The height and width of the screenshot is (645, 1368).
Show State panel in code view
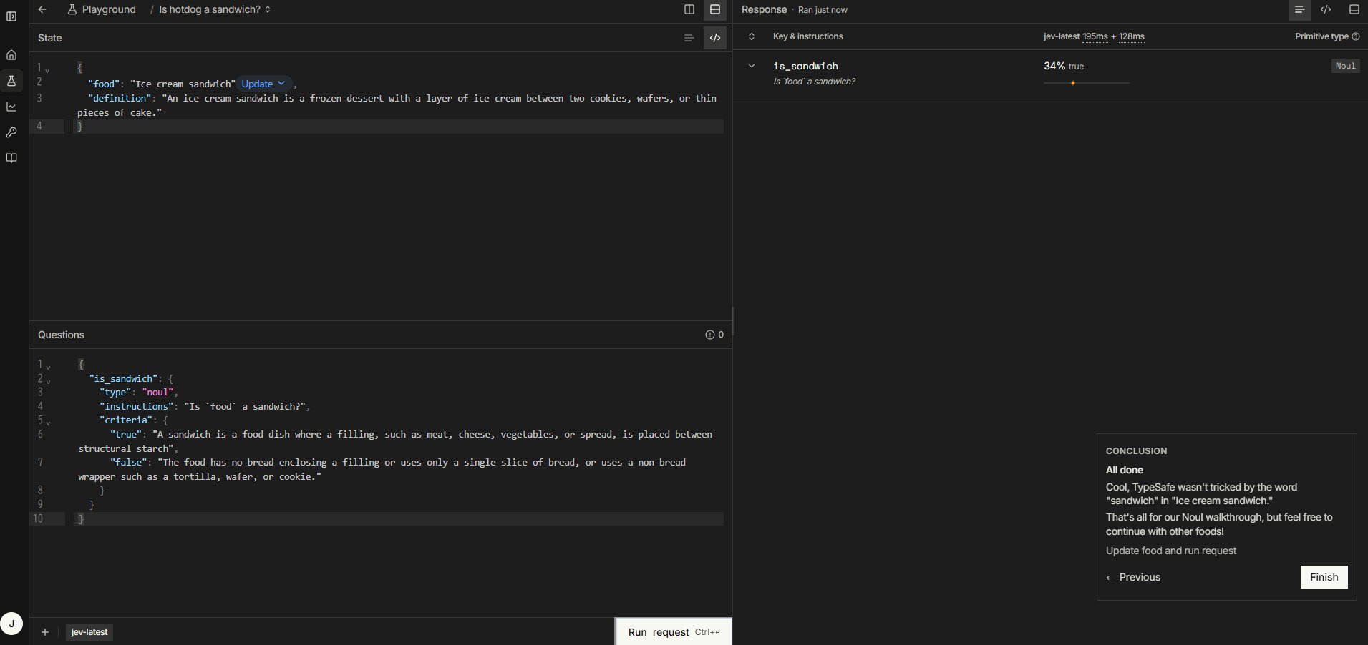tap(715, 38)
